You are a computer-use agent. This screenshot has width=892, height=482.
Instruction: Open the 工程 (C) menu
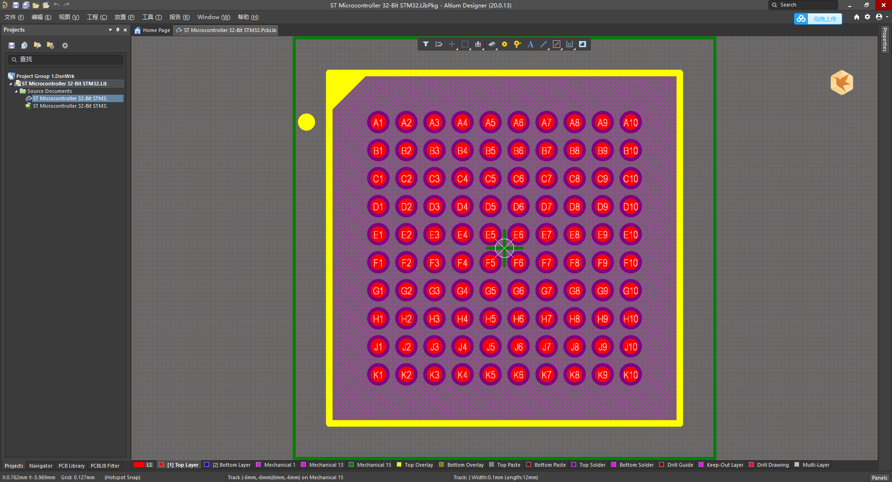pyautogui.click(x=97, y=17)
